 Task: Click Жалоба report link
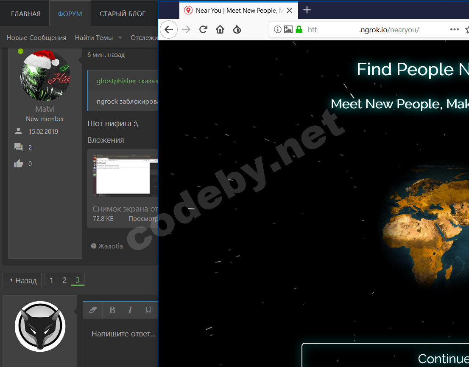click(107, 246)
